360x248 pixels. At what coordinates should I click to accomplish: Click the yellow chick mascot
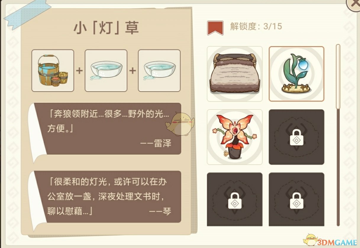(x=180, y=124)
